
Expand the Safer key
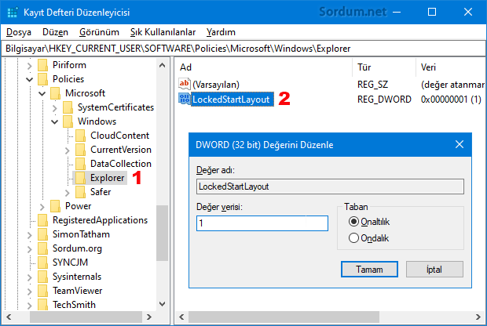[x=68, y=193]
